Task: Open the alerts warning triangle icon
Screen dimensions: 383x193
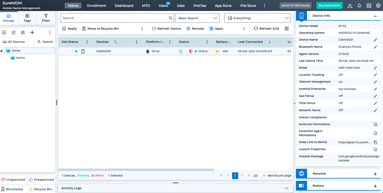Action: [350, 5]
